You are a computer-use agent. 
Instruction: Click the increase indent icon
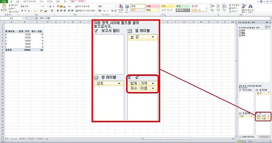coord(72,11)
